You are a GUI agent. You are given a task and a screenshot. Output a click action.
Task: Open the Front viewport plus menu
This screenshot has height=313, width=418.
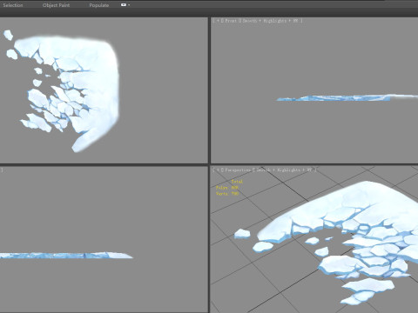[x=218, y=21]
